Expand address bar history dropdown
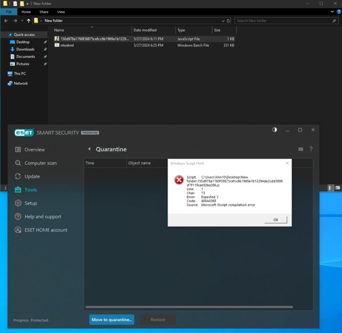This screenshot has width=342, height=333. [223, 21]
